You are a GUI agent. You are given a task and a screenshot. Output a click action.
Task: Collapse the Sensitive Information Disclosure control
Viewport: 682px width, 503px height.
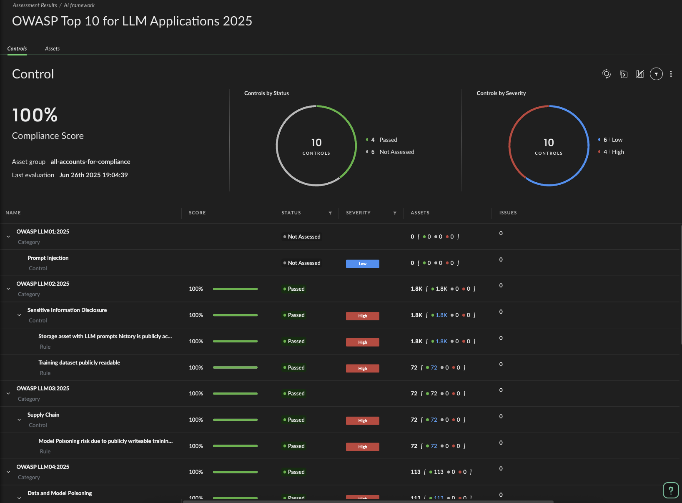click(19, 315)
